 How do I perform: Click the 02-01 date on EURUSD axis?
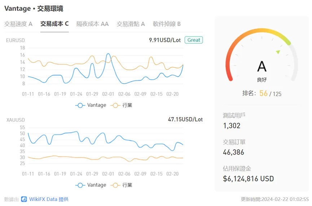[108, 94]
